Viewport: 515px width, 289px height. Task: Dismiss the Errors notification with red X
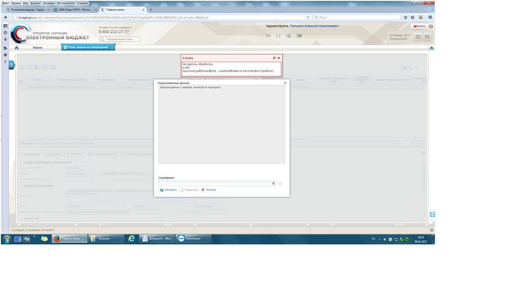click(x=279, y=58)
